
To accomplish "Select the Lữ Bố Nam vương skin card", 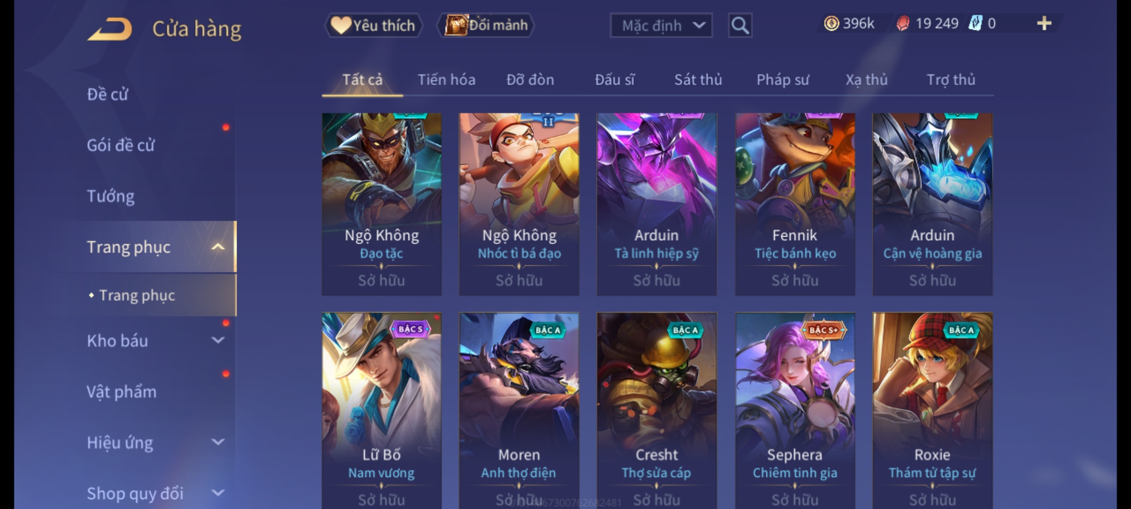I will tap(382, 411).
